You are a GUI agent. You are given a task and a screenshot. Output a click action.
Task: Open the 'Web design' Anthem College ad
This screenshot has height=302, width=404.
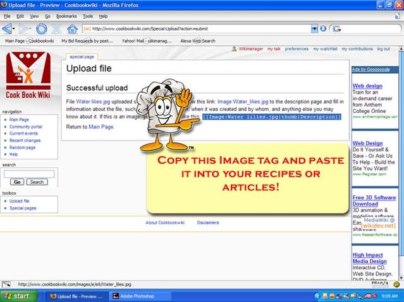tap(367, 86)
